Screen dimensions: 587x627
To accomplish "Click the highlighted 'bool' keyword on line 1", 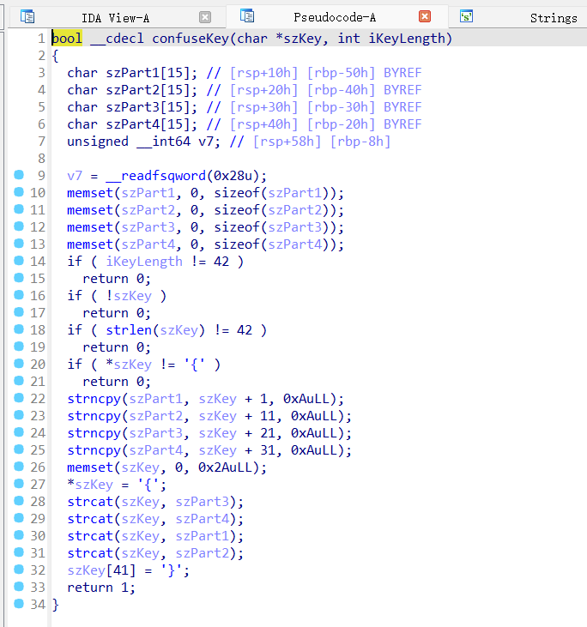I will pyautogui.click(x=67, y=39).
